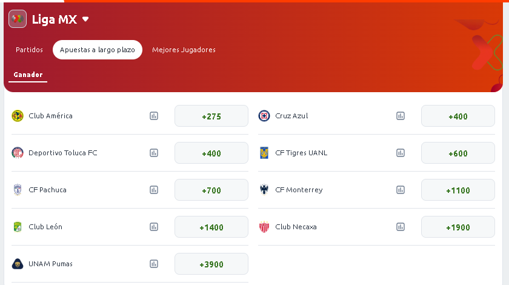509x285 pixels.
Task: Click the CF Monterrey team crest
Action: coord(264,190)
